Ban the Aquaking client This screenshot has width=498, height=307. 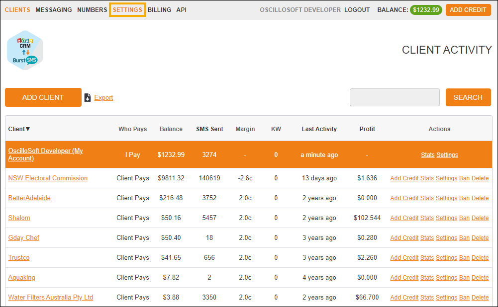[464, 278]
